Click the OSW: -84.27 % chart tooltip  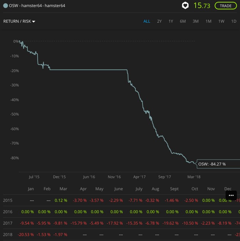click(x=218, y=164)
